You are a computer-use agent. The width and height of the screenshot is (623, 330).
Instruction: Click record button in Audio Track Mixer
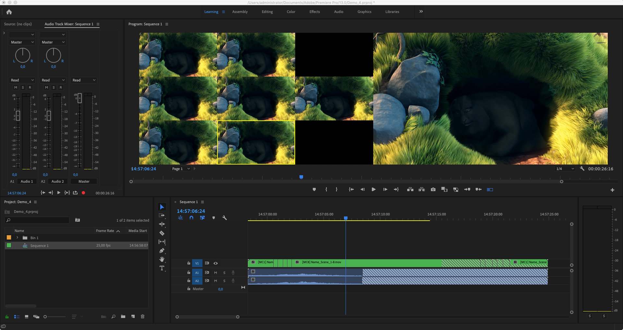[x=83, y=193]
